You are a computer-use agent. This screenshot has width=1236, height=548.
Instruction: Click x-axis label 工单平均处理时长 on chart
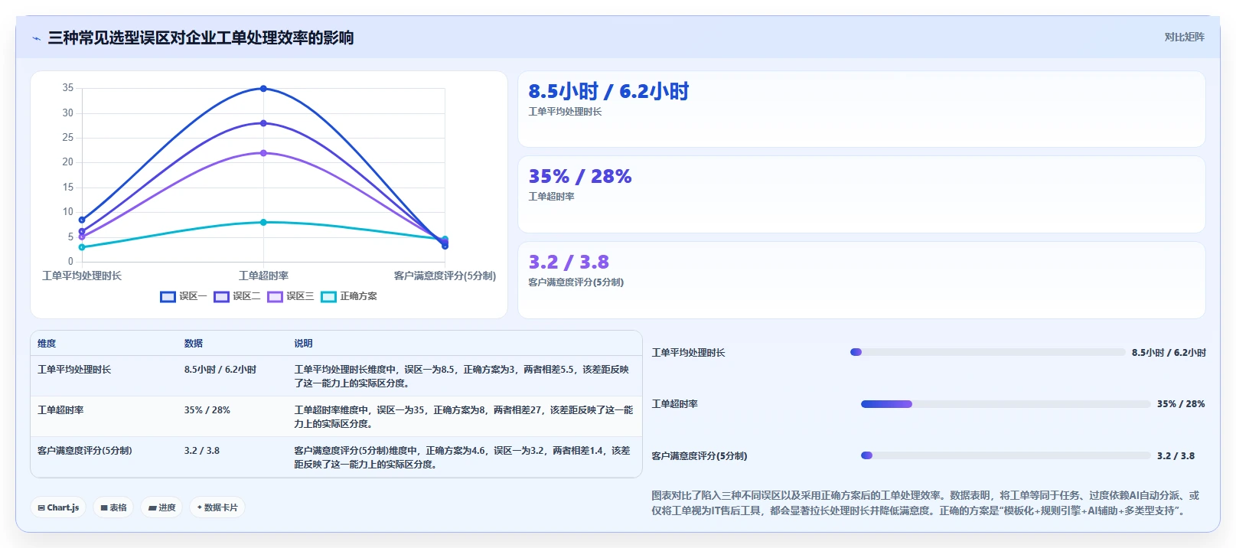(x=82, y=276)
